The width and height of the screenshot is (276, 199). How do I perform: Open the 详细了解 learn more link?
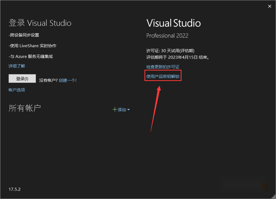click(17, 66)
